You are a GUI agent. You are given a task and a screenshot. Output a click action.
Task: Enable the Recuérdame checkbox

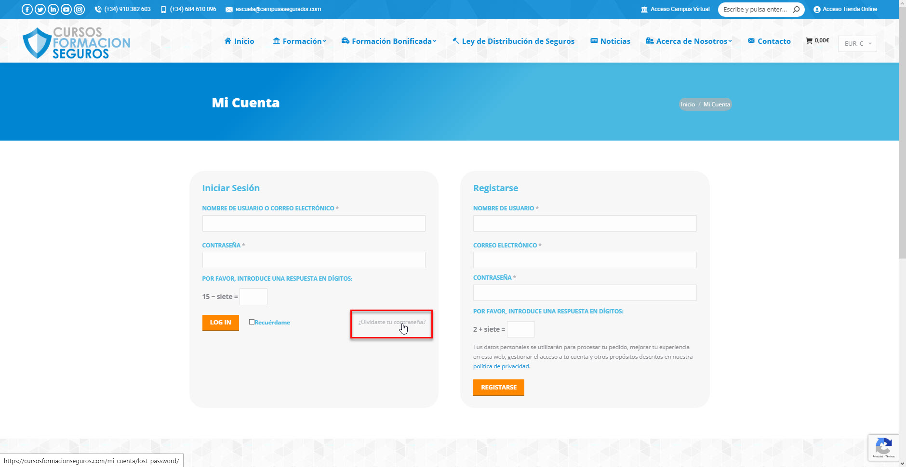(252, 322)
